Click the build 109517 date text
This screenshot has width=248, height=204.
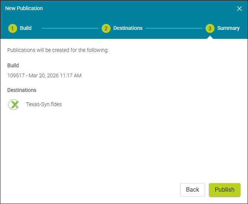point(44,75)
